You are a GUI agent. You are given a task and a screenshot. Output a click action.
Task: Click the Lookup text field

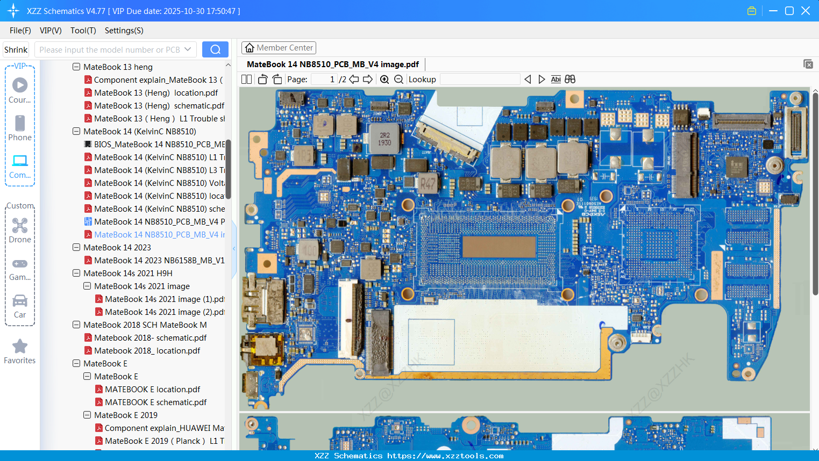[480, 80]
